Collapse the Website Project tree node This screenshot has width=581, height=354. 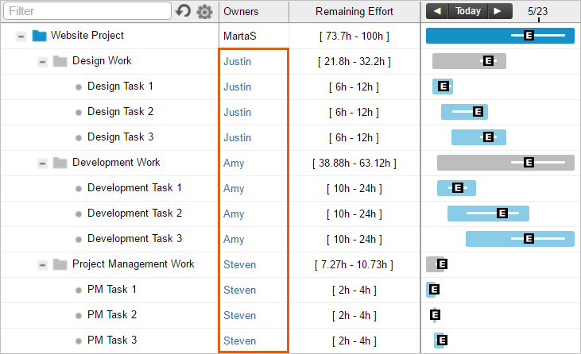(x=21, y=36)
